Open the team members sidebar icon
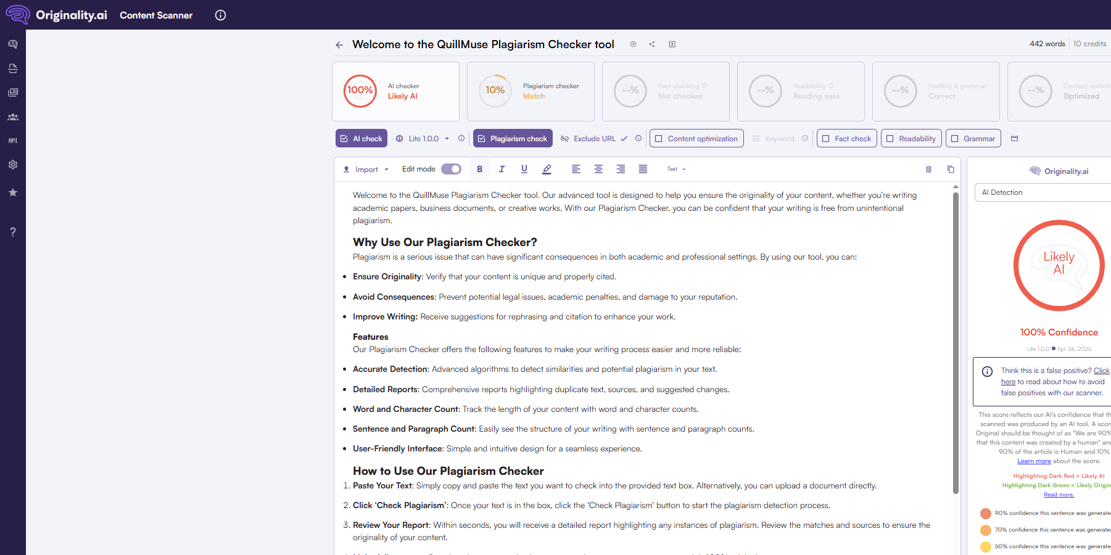The image size is (1111, 555). (x=13, y=117)
